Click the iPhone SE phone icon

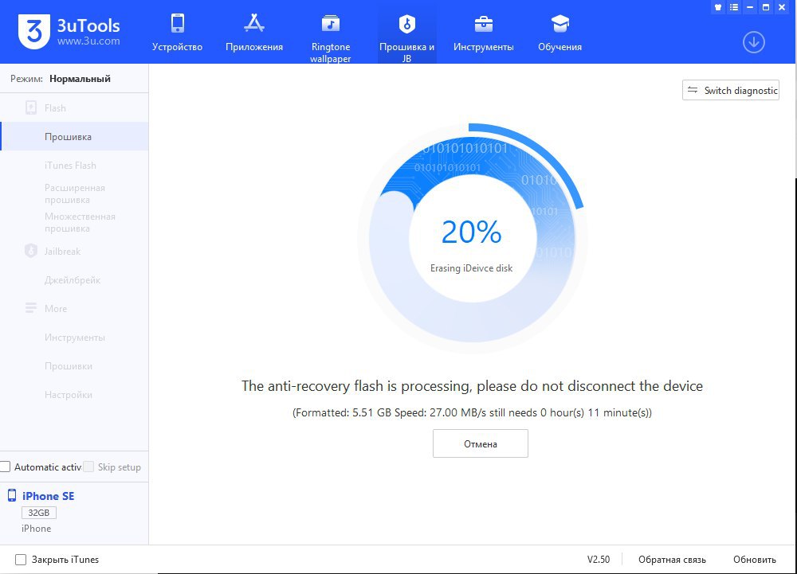[x=12, y=495]
